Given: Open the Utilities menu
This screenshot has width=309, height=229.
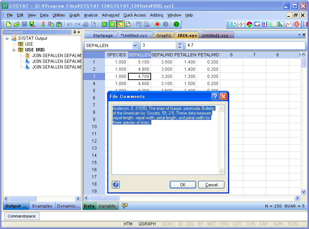Looking at the screenshot, I should click(x=59, y=15).
